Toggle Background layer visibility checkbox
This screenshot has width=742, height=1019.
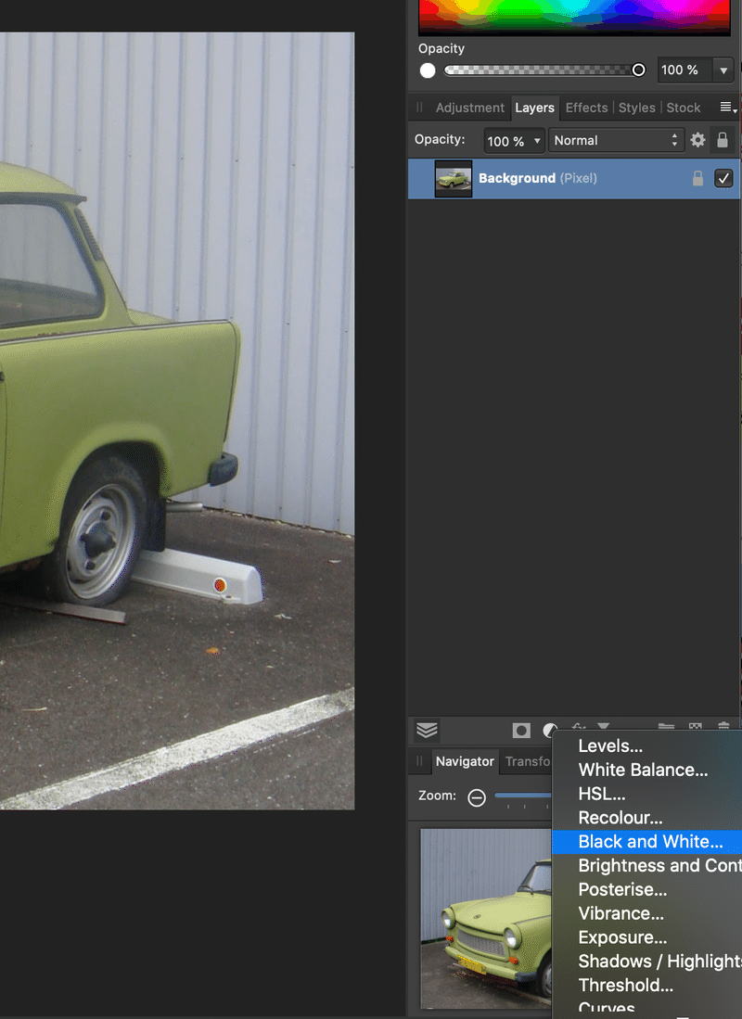[x=723, y=178]
